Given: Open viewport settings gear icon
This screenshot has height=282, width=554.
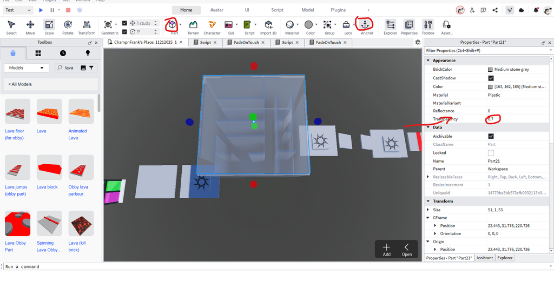Looking at the screenshot, I should (418, 42).
